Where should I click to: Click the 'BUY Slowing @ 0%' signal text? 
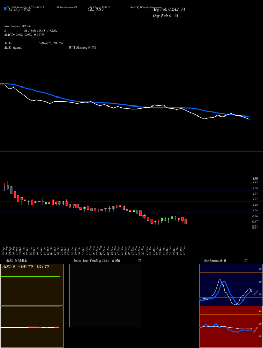click(x=83, y=47)
